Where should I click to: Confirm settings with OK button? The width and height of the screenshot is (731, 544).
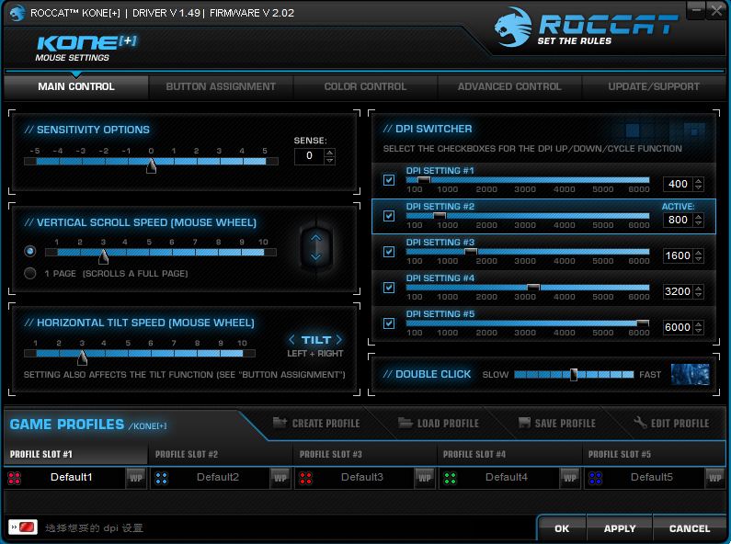tap(562, 528)
